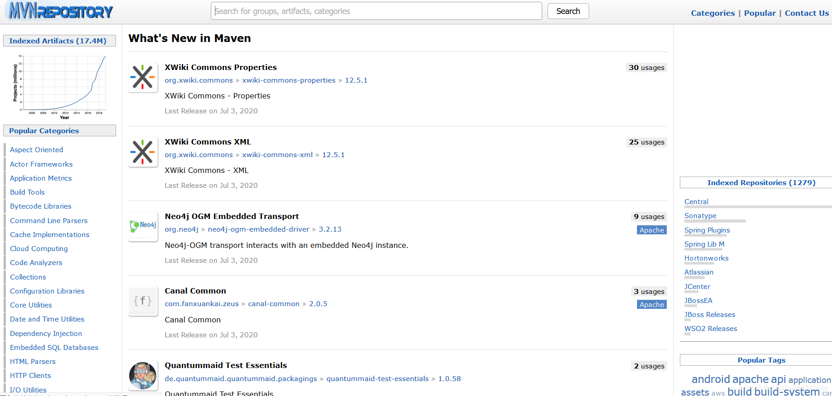Open XWiki Commons XML title
832x396 pixels.
[x=208, y=142]
